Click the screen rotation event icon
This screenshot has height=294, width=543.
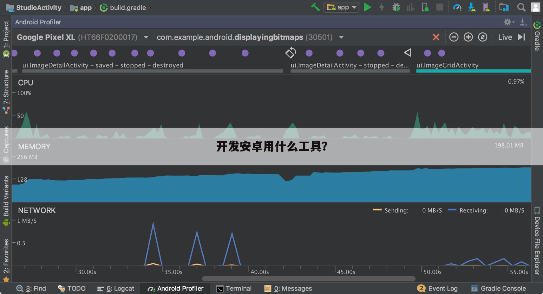[x=291, y=53]
